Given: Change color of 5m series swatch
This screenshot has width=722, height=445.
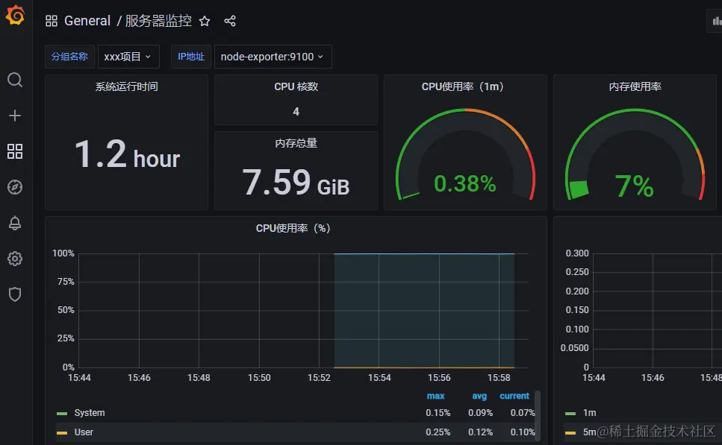Looking at the screenshot, I should pos(570,432).
